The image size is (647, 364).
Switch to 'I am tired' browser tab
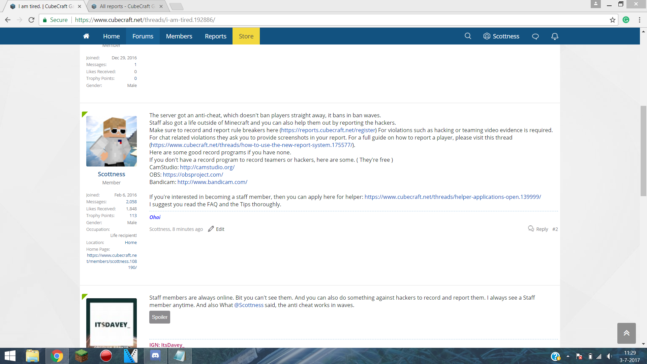[x=45, y=6]
